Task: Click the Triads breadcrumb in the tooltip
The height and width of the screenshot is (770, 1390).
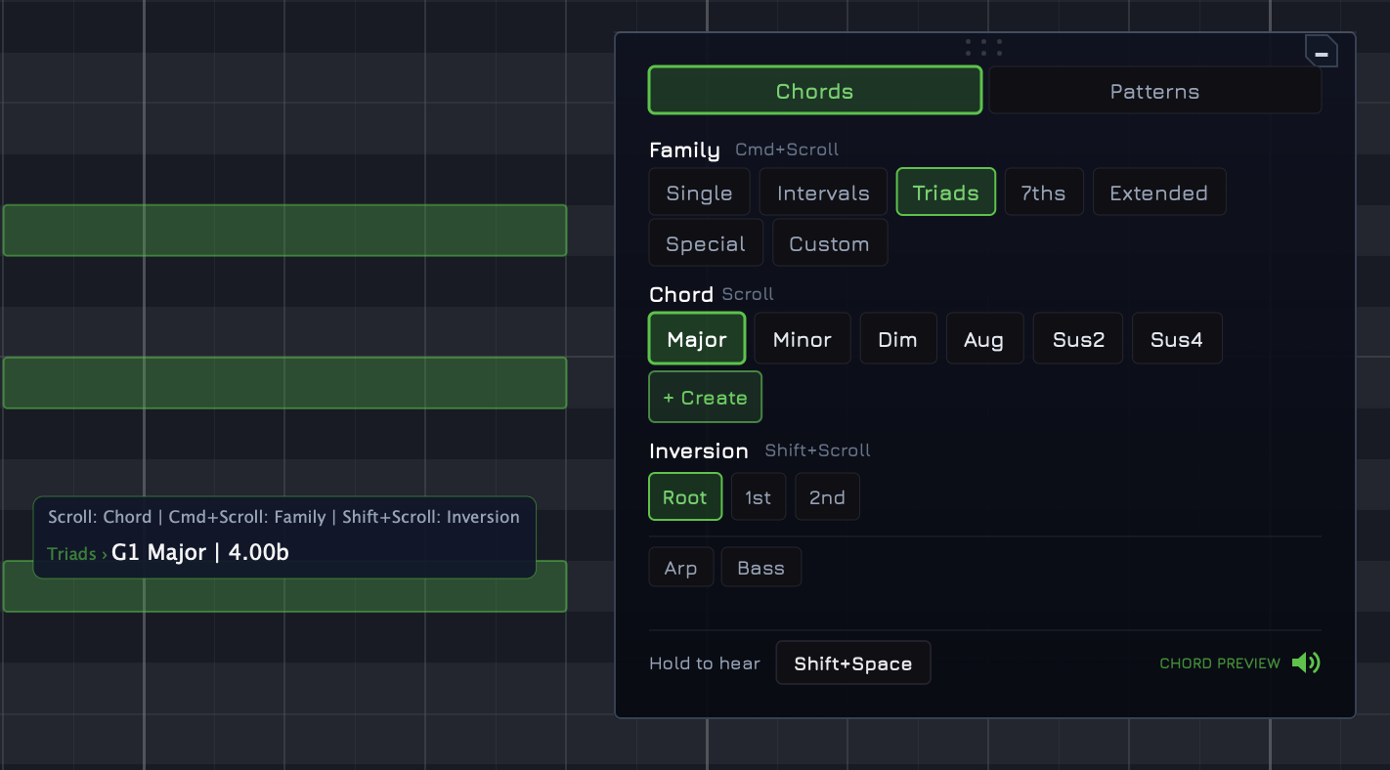Action: pos(71,554)
